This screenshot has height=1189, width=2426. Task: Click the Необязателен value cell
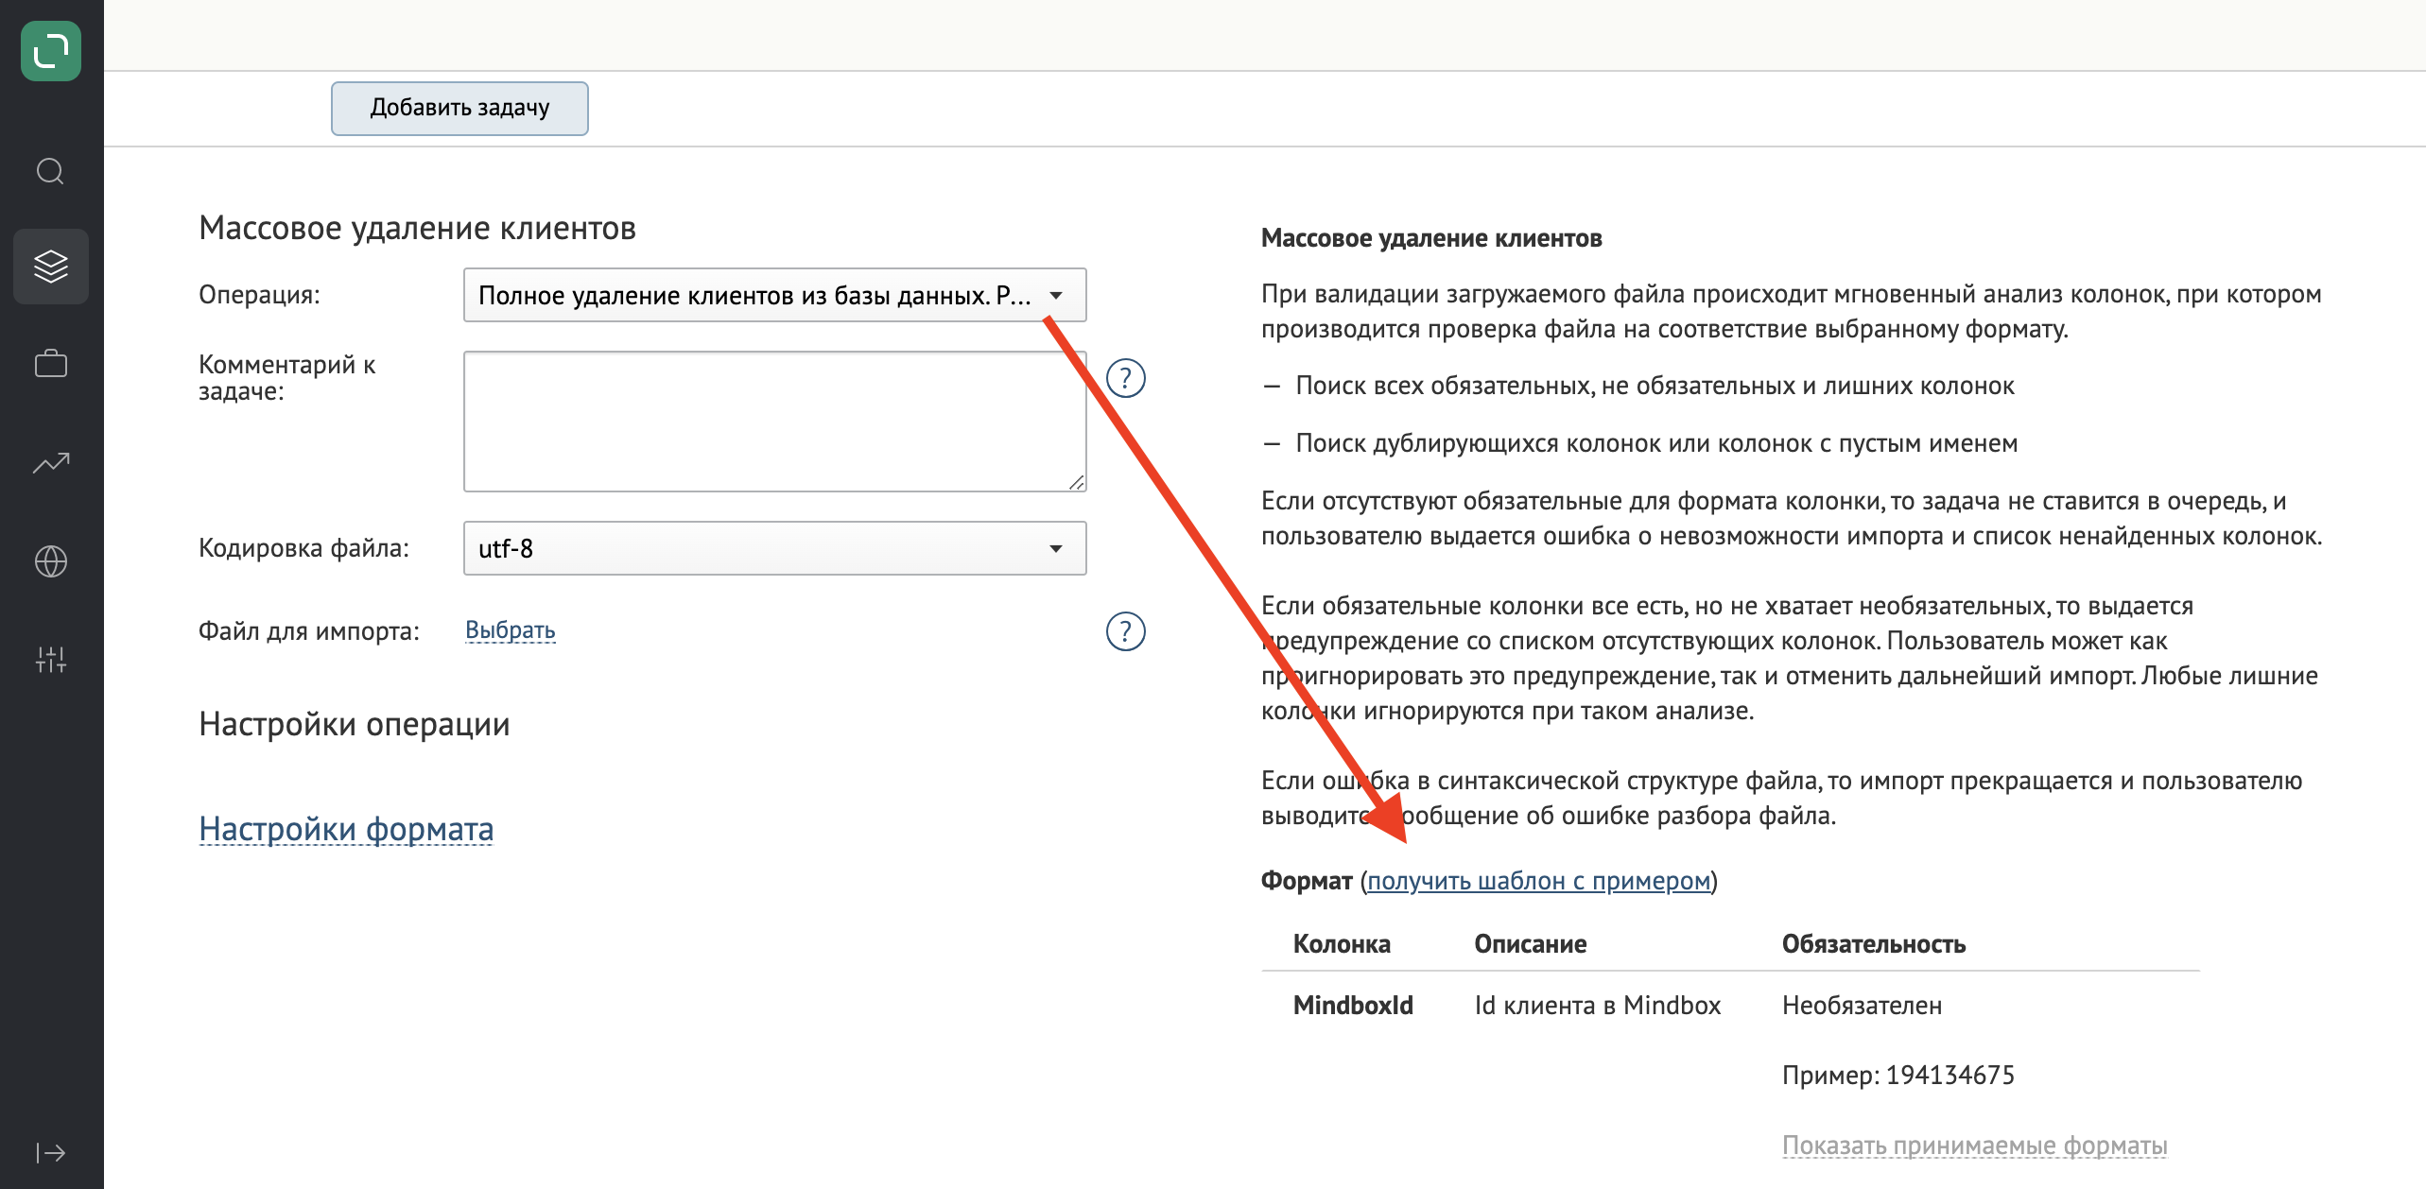pos(1862,1006)
